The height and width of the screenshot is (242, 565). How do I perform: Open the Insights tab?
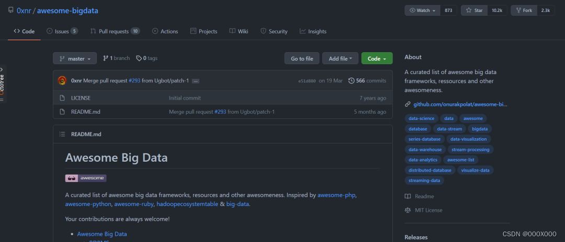(x=313, y=31)
